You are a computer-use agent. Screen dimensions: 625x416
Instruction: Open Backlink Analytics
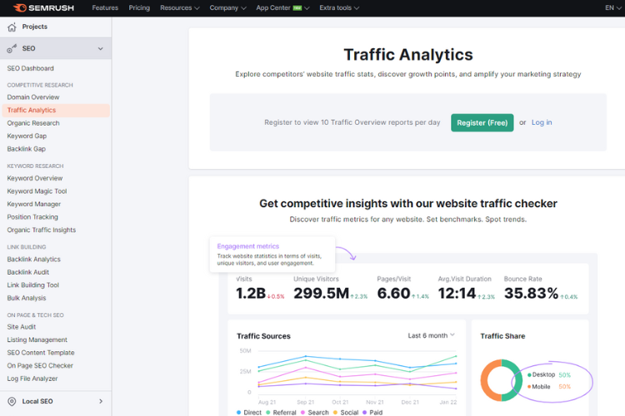coord(33,259)
